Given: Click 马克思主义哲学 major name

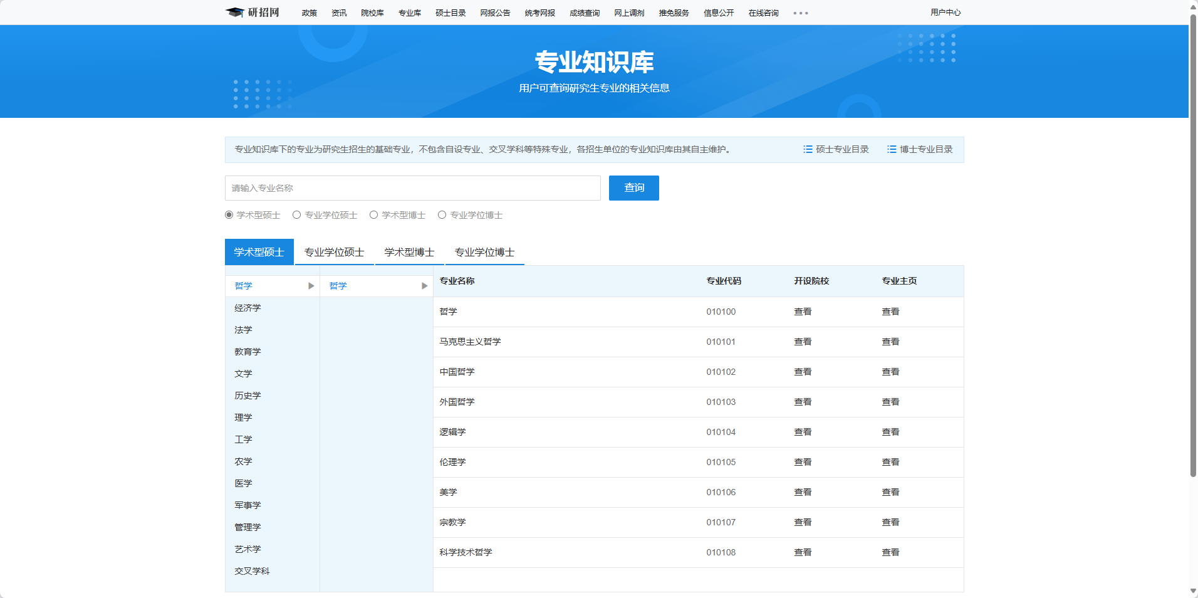Looking at the screenshot, I should pyautogui.click(x=471, y=342).
